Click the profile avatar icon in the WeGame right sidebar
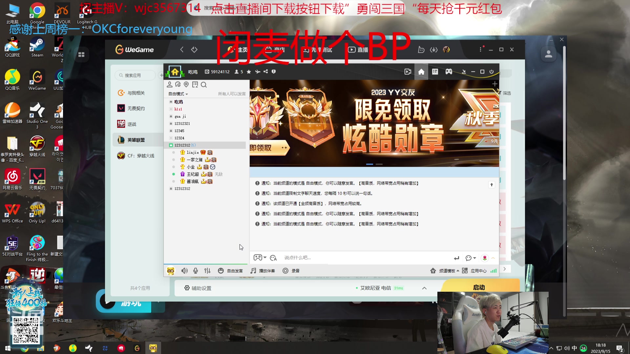The image size is (630, 354). click(x=549, y=54)
